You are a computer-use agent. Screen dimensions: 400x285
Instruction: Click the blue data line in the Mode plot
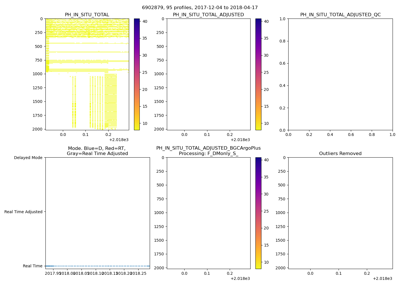point(97,266)
